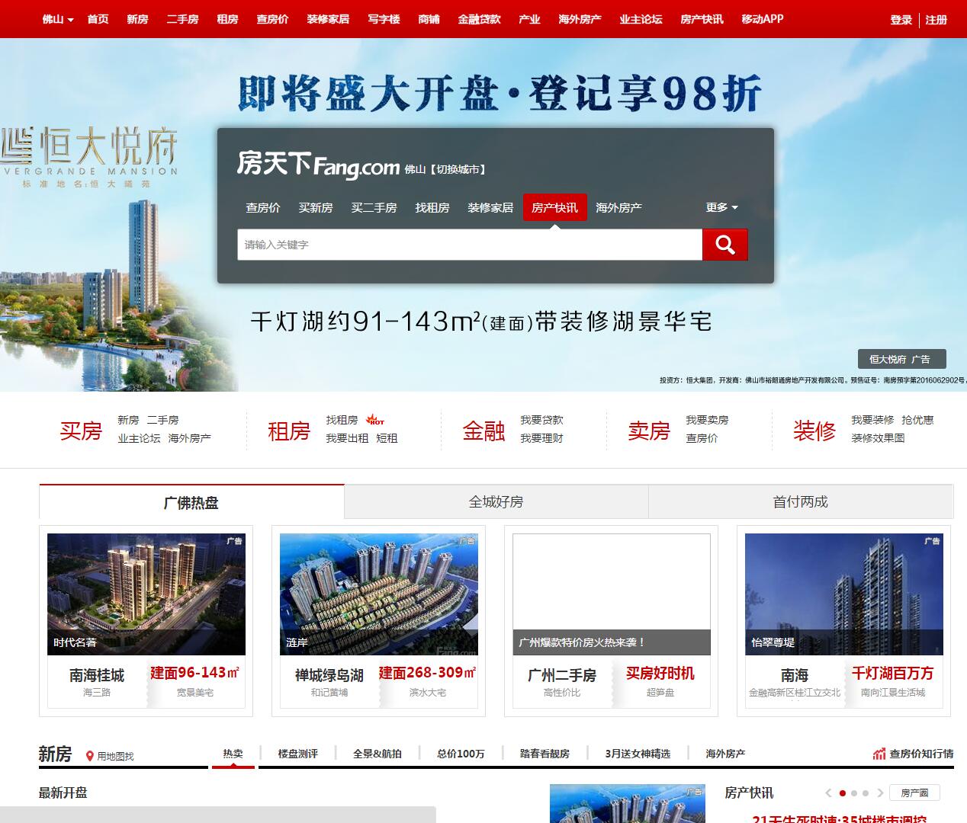The width and height of the screenshot is (967, 823).
Task: Open 查房价 in the top navigation
Action: tap(272, 19)
